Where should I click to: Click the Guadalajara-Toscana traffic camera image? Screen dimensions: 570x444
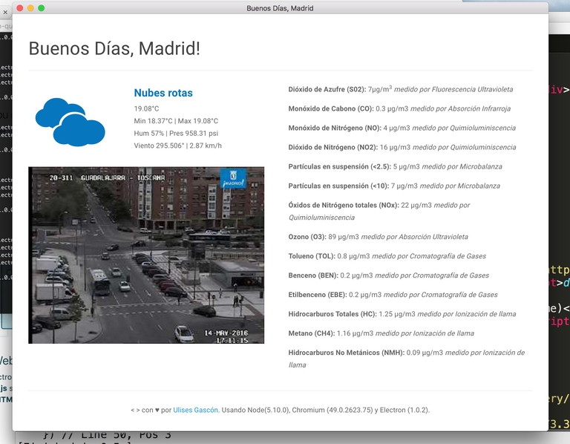(146, 255)
